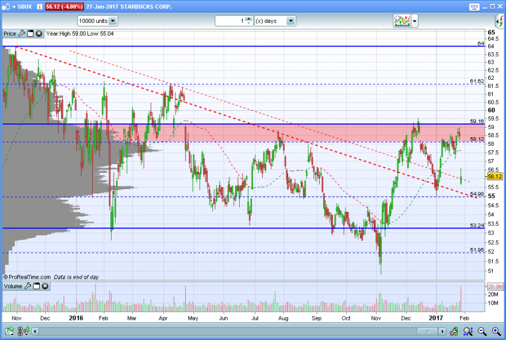
Task: Click the zoom out magnifier icon
Action: (482, 331)
